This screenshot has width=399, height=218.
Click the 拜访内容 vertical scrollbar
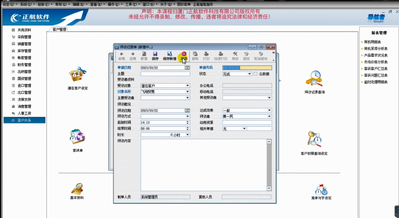pyautogui.click(x=269, y=165)
